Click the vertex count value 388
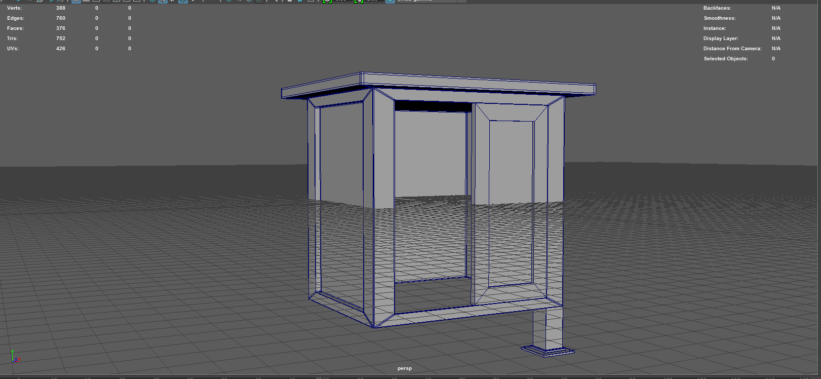Viewport: 821px width, 379px height. [61, 8]
